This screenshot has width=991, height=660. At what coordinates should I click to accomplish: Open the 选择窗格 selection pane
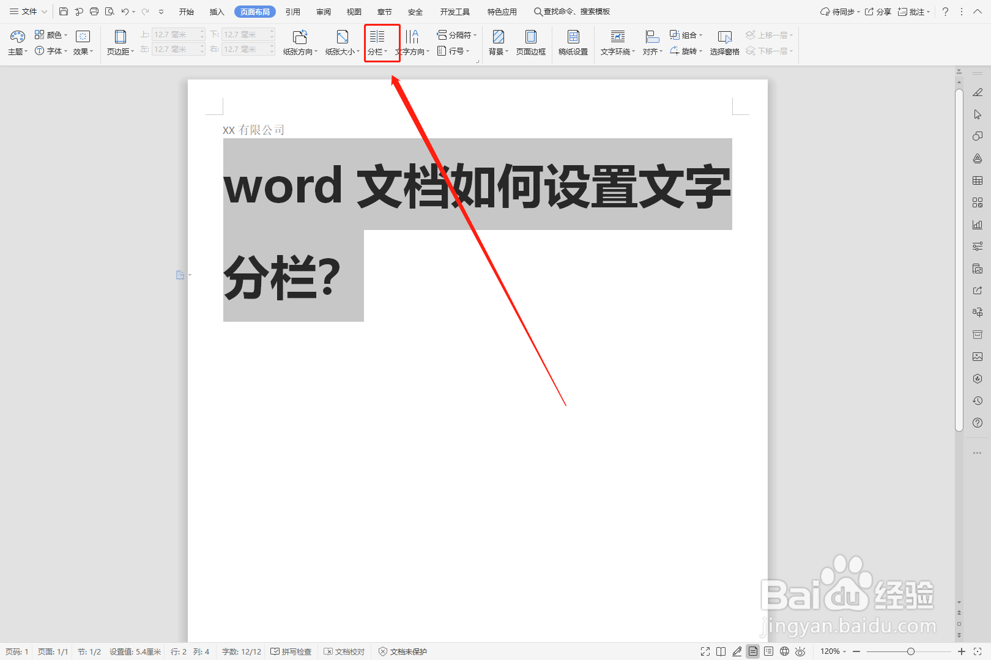pyautogui.click(x=724, y=43)
